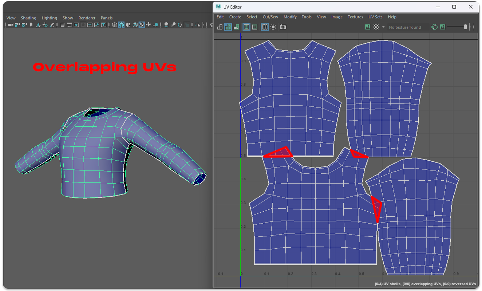Toggle the Safe Title 'T' icon
Viewport: 482px width, 291px height.
104,25
